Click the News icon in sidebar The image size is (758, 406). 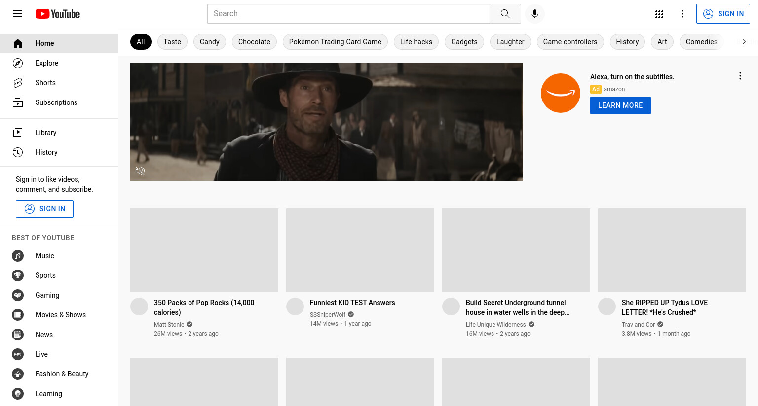point(18,335)
